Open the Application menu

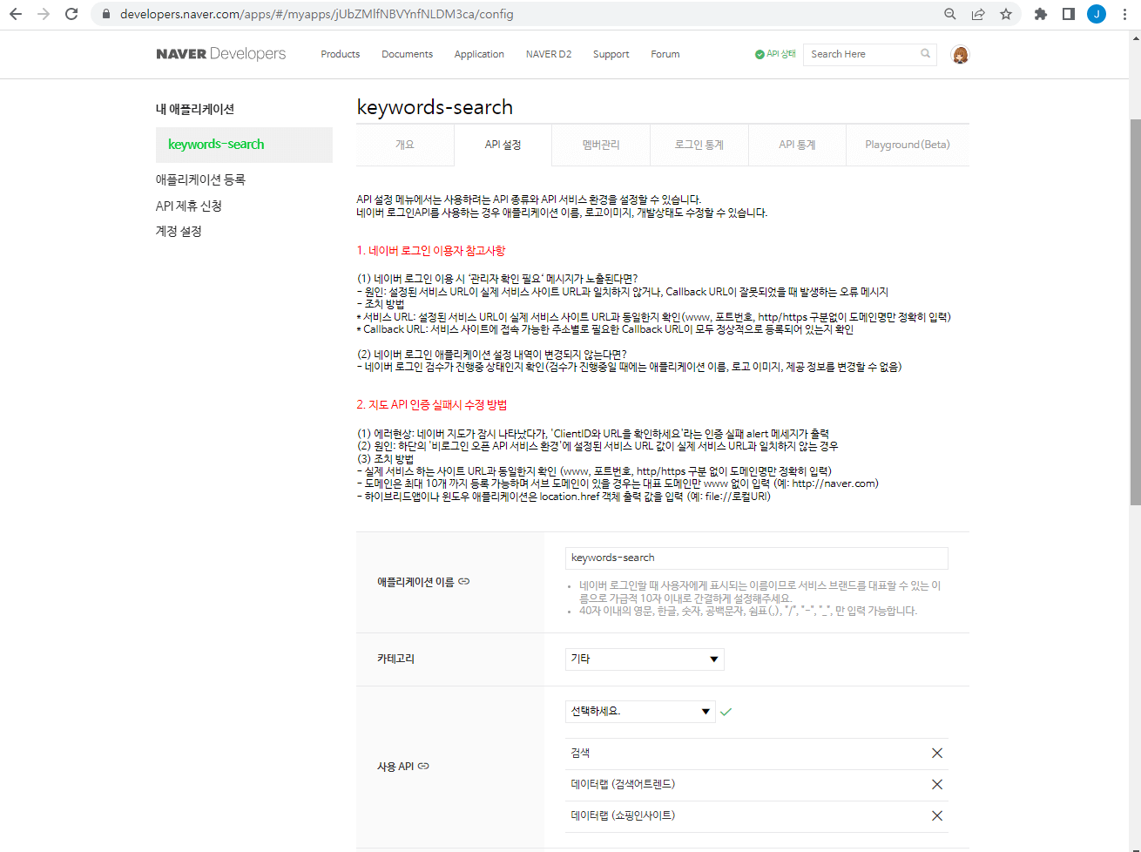(x=479, y=54)
